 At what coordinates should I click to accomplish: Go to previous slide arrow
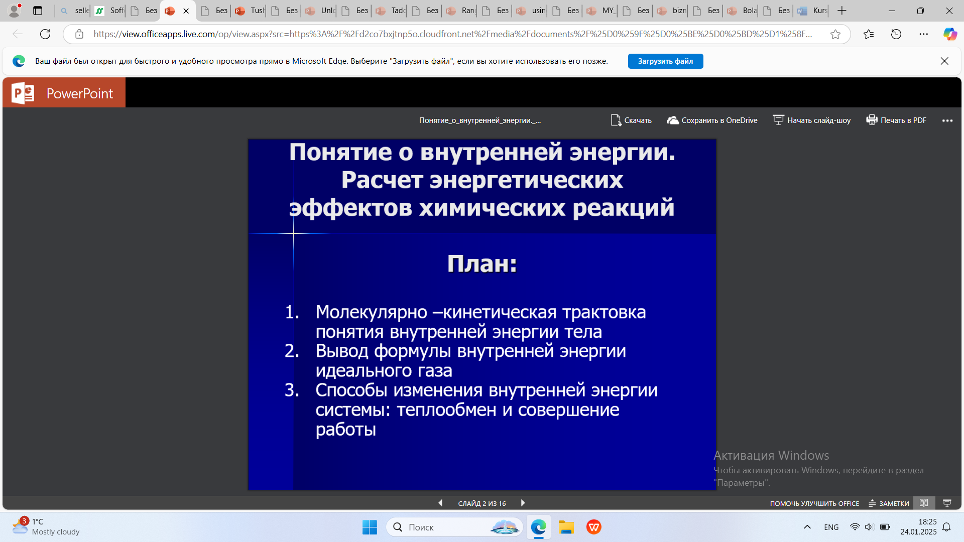click(440, 503)
